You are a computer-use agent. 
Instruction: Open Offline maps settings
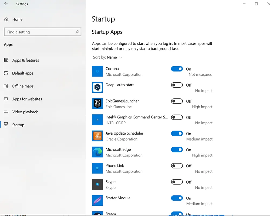(x=23, y=86)
